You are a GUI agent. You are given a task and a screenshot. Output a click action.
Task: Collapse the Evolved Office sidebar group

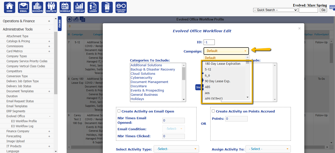[50, 116]
